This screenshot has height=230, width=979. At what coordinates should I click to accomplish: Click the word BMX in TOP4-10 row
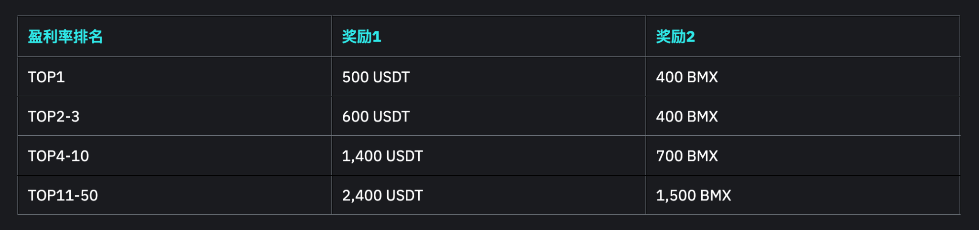pyautogui.click(x=703, y=156)
